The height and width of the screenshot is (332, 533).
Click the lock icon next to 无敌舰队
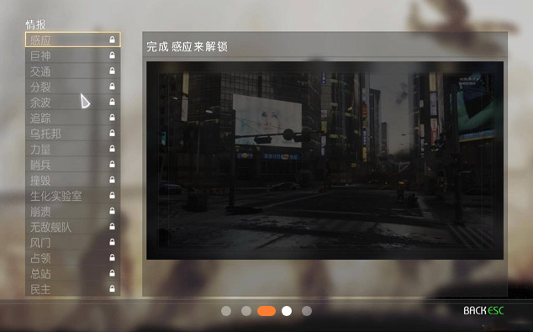(112, 226)
